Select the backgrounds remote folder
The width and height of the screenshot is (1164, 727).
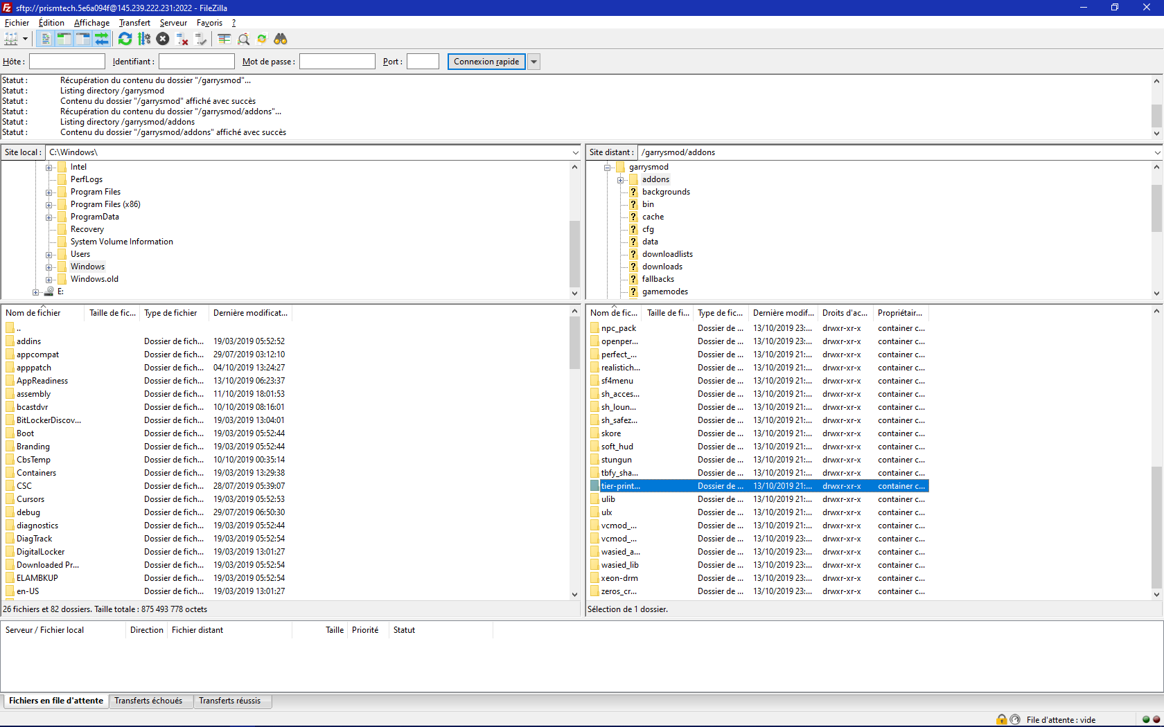pos(666,192)
